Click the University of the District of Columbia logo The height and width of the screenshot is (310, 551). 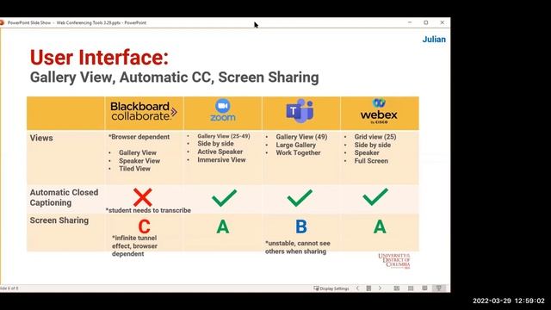[394, 261]
